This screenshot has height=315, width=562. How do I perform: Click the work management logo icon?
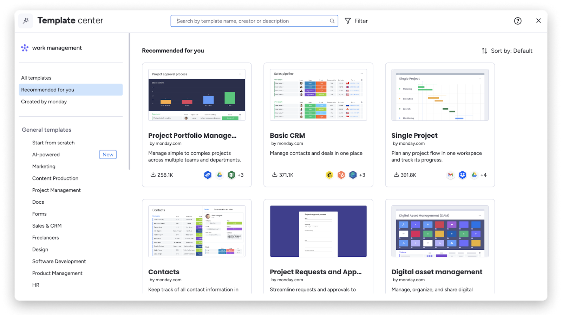click(x=25, y=48)
